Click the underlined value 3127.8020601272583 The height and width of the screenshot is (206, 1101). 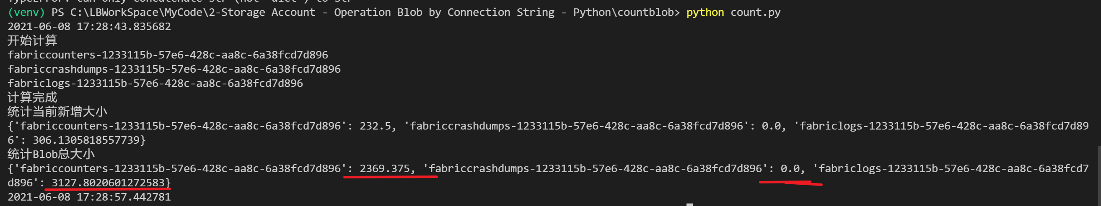(x=108, y=183)
